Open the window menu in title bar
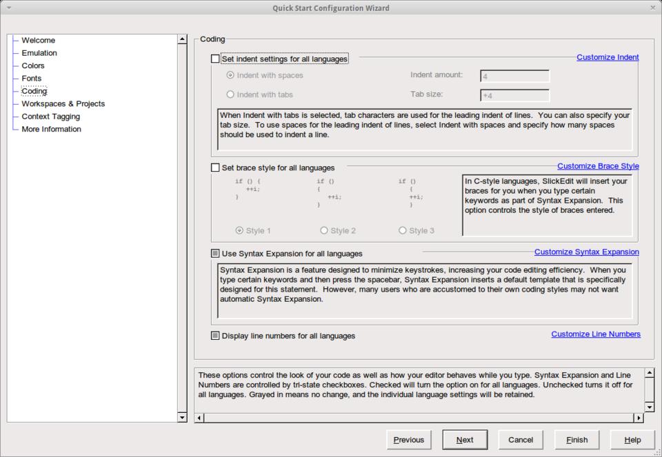Viewport: 662px width, 457px height. [x=8, y=8]
